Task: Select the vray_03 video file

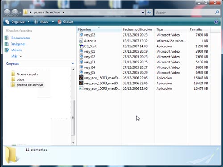Action: pos(89,62)
